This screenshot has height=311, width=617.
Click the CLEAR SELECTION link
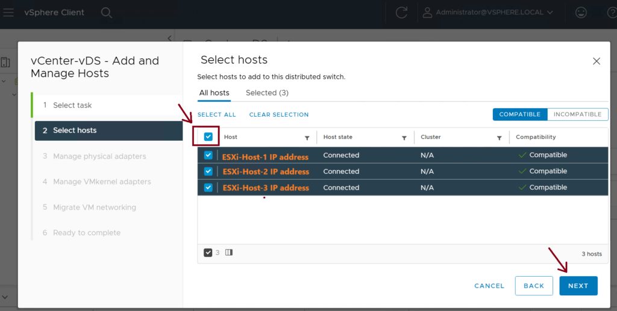pos(279,115)
